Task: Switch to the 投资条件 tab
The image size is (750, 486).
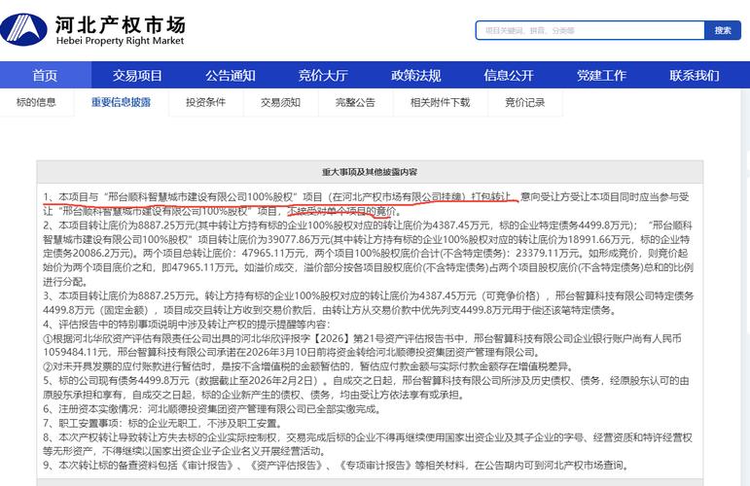Action: [205, 102]
